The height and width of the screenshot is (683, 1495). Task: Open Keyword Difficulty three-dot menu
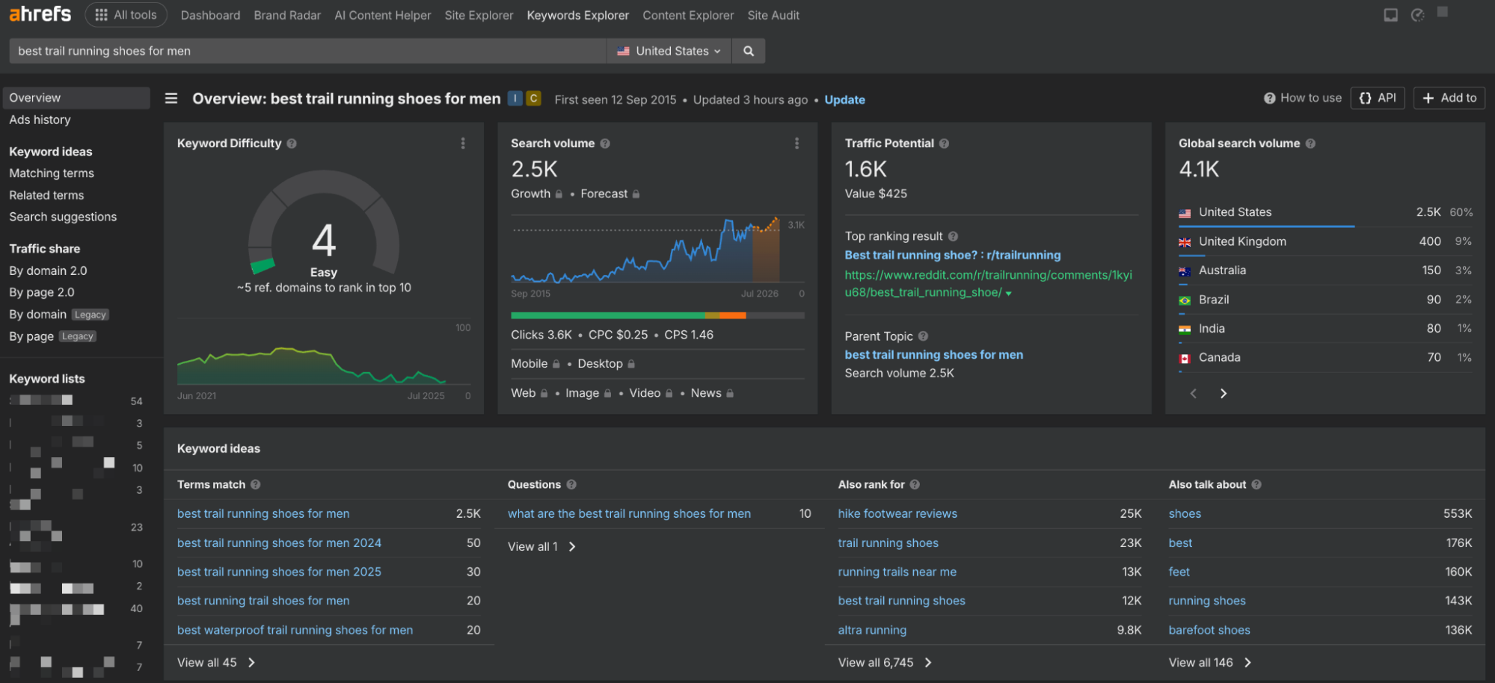463,143
